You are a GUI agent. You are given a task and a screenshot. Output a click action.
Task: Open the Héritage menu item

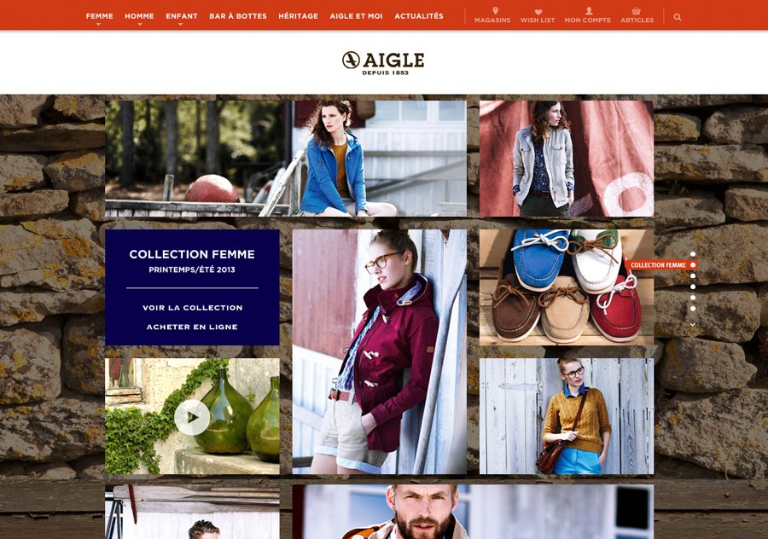(299, 16)
